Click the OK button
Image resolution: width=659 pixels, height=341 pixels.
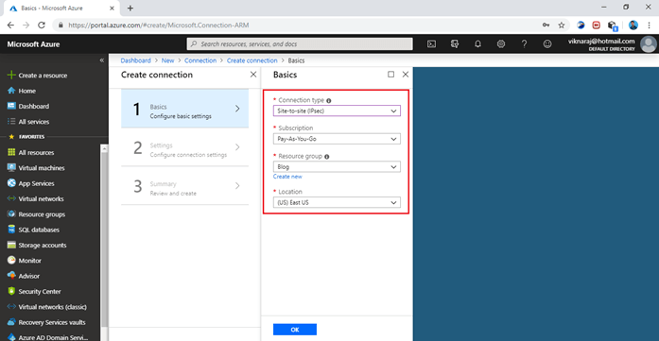tap(295, 330)
